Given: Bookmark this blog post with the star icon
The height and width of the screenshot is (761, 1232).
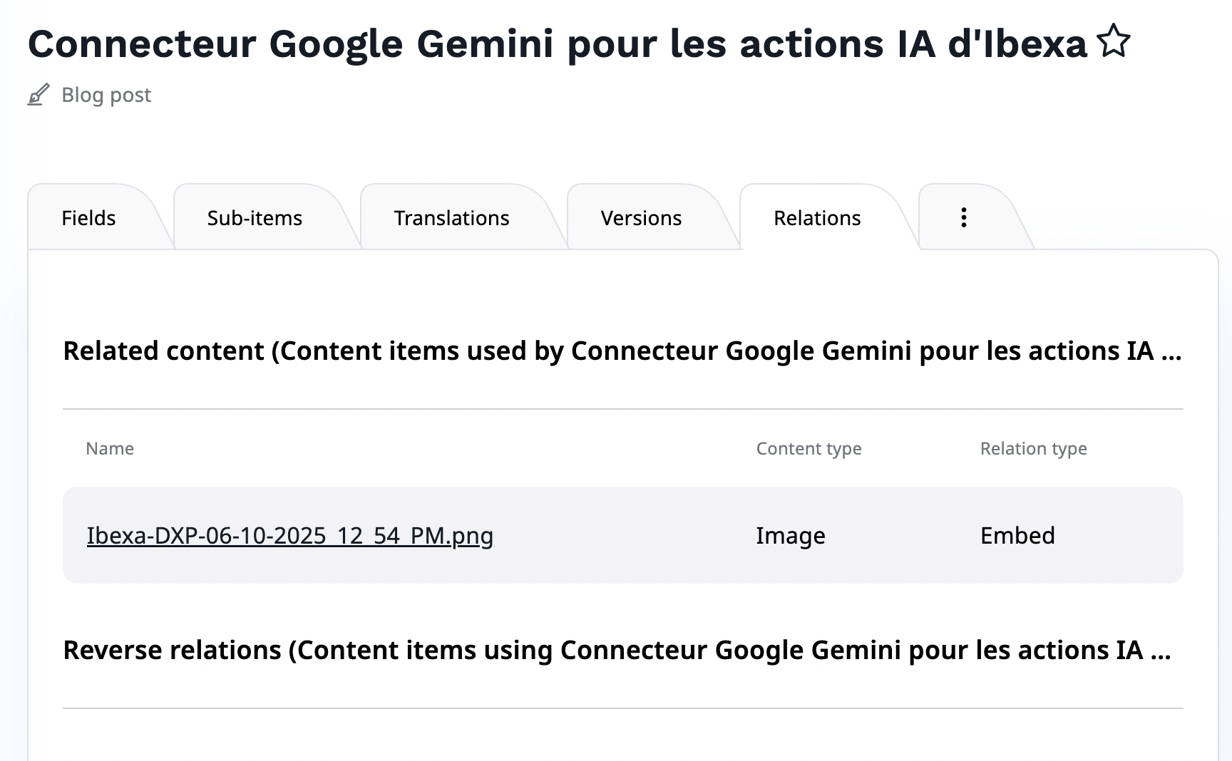Looking at the screenshot, I should point(1114,41).
